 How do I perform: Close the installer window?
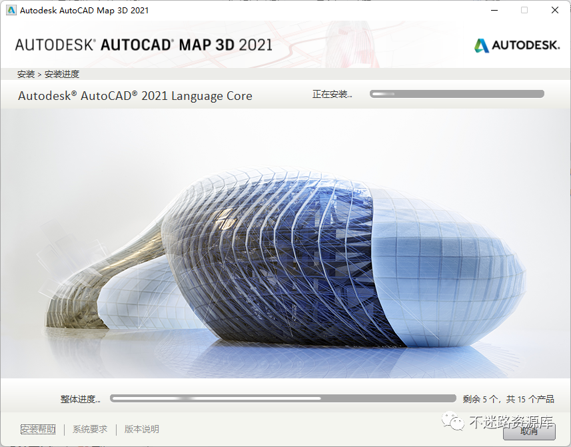pos(554,10)
